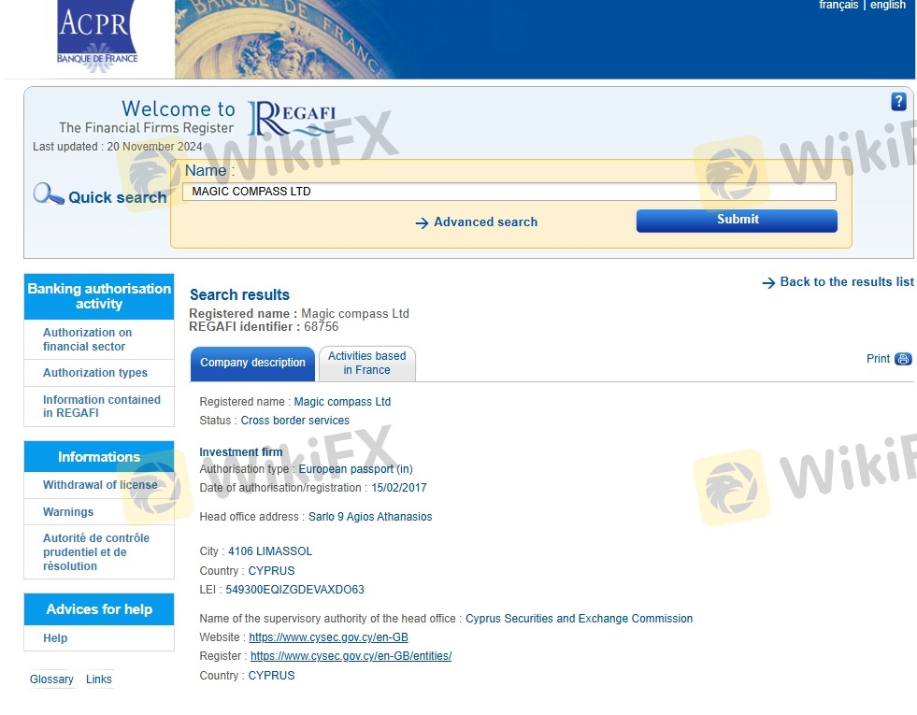Click the REGAFI logo
The width and height of the screenshot is (917, 715).
(x=293, y=119)
